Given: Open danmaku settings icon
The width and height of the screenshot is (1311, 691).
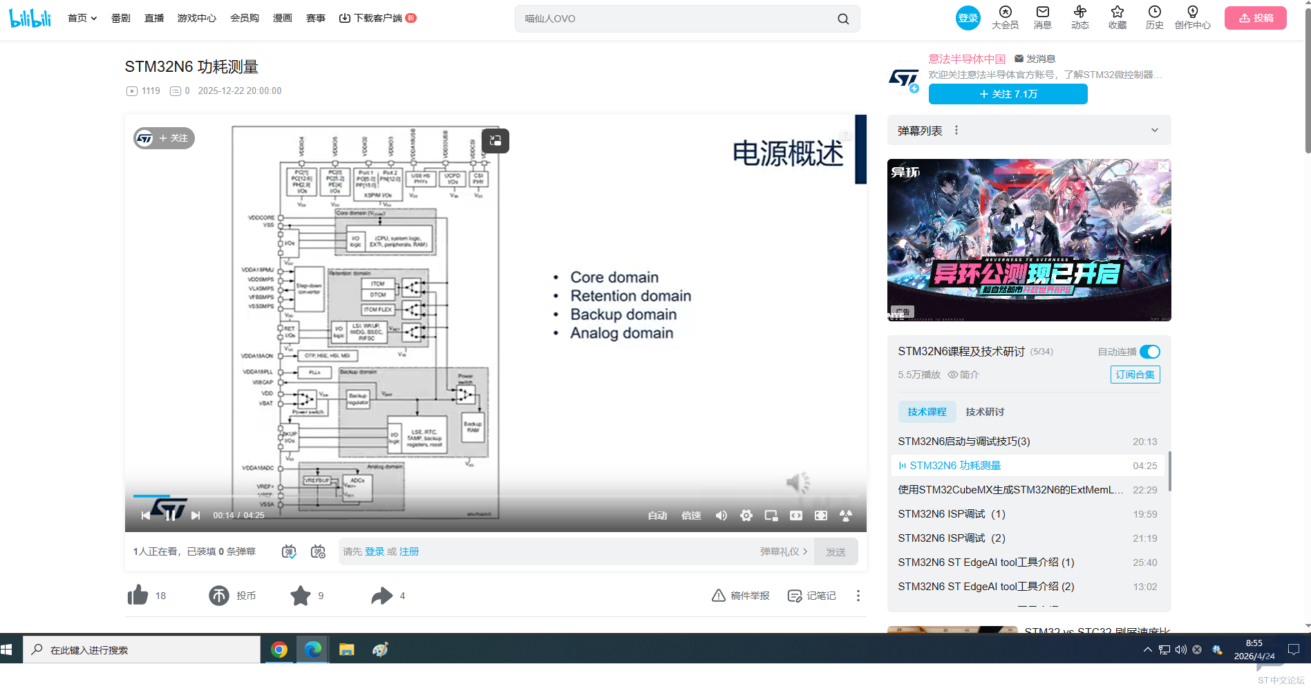Looking at the screenshot, I should 318,551.
